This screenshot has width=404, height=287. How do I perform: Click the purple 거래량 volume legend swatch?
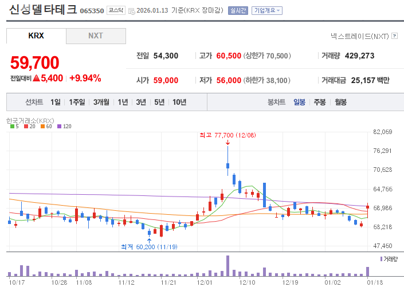tap(381, 259)
